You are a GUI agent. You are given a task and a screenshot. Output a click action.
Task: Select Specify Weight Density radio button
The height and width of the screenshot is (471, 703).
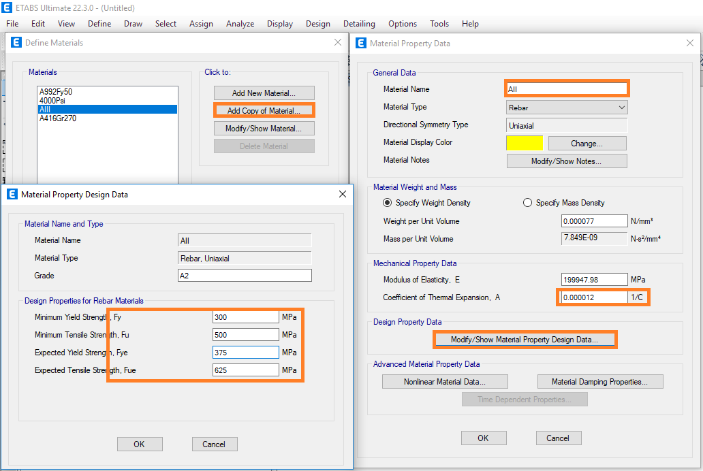tap(388, 203)
